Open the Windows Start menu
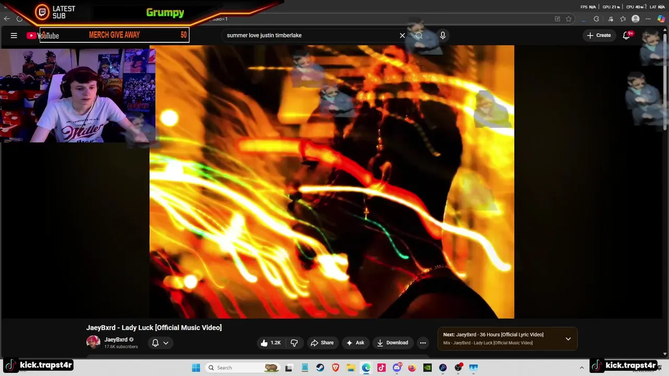This screenshot has width=669, height=376. 196,368
